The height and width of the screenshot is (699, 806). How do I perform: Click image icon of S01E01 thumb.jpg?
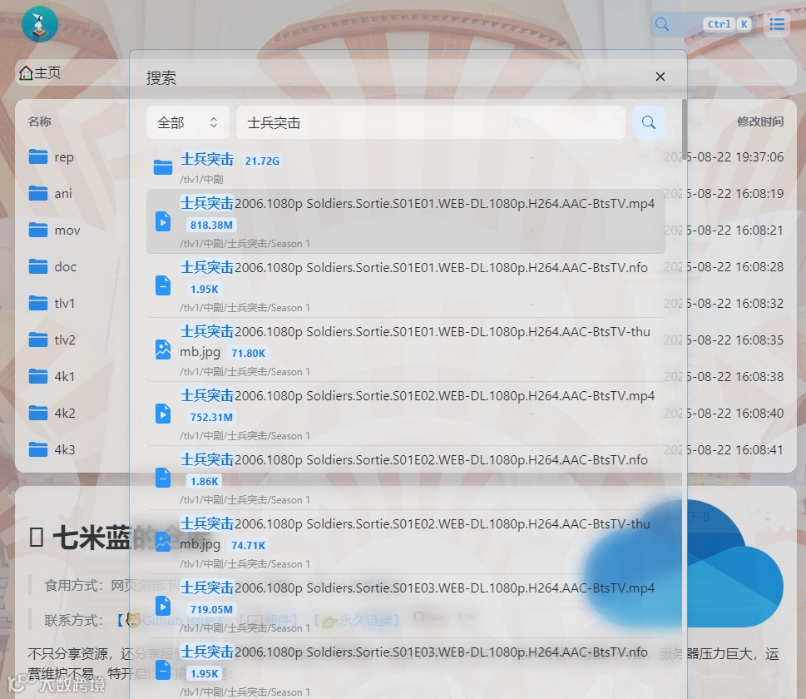pos(163,349)
